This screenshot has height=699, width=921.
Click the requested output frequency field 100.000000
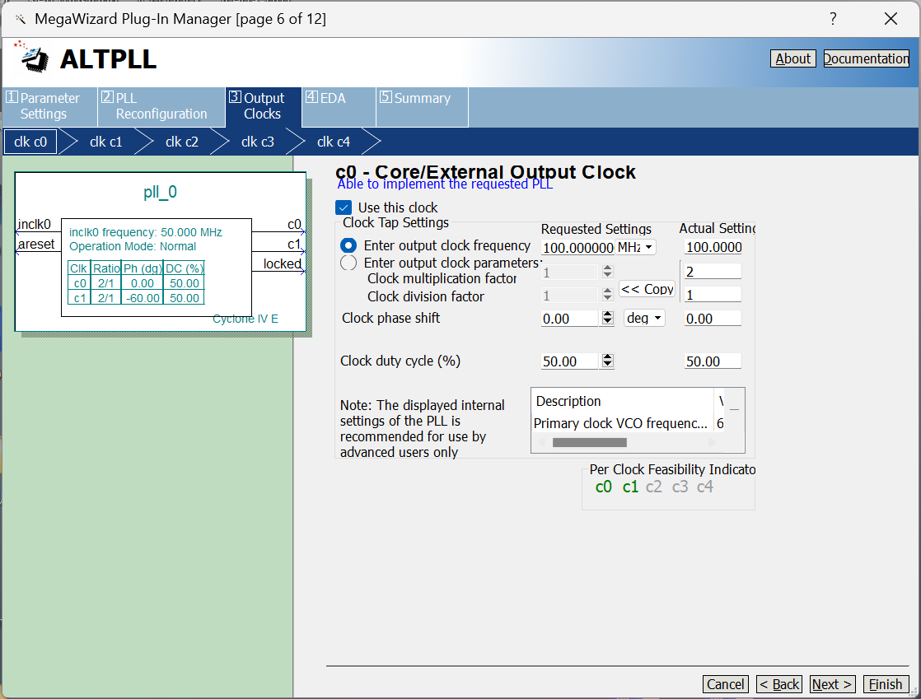[x=577, y=248]
